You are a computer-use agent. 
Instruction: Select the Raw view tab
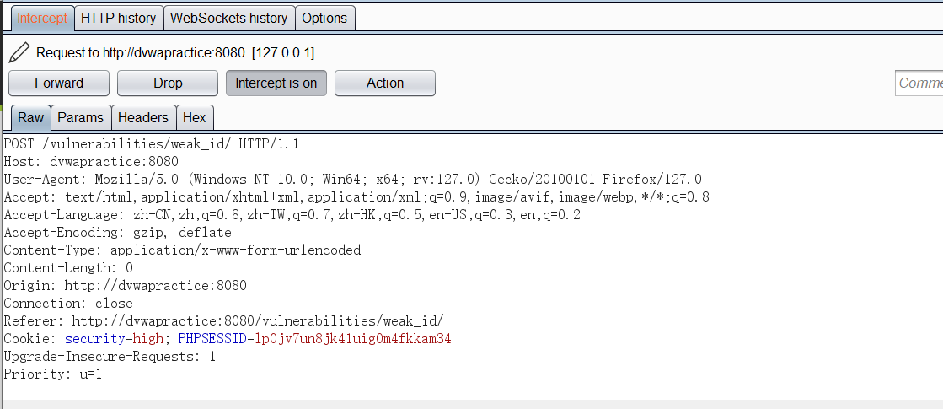30,117
